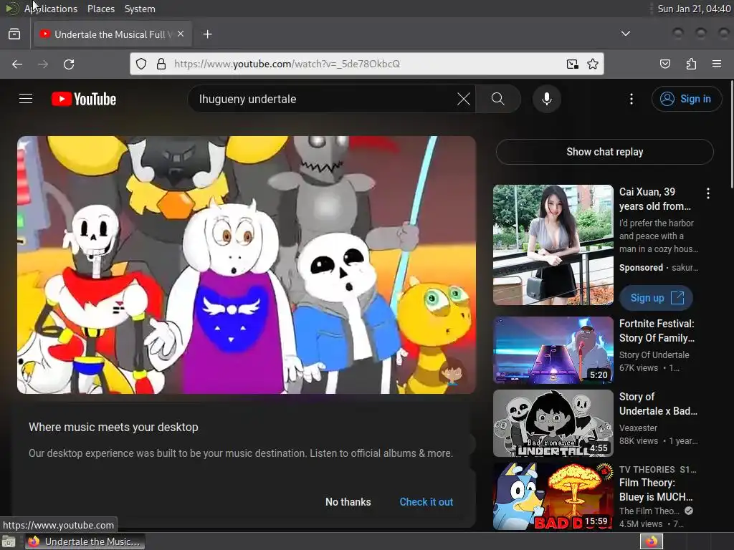Open the System menu
This screenshot has height=550, width=734.
(140, 9)
